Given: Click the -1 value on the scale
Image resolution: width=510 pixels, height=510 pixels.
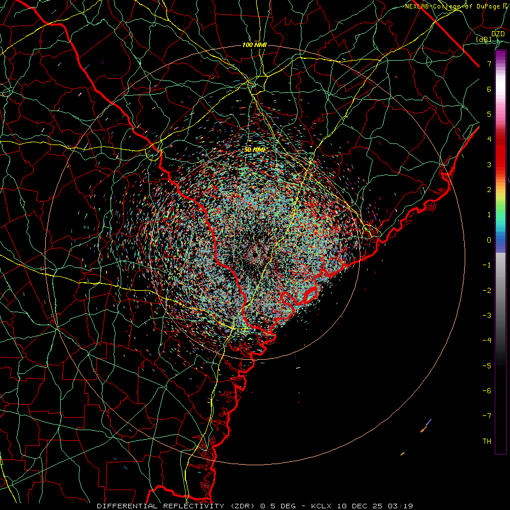Looking at the screenshot, I should click(487, 265).
